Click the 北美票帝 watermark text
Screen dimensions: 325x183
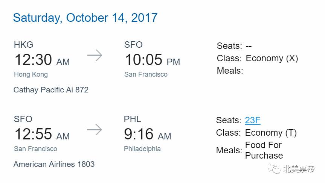pyautogui.click(x=299, y=169)
